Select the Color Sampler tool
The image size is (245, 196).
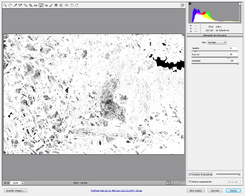coord(20,5)
